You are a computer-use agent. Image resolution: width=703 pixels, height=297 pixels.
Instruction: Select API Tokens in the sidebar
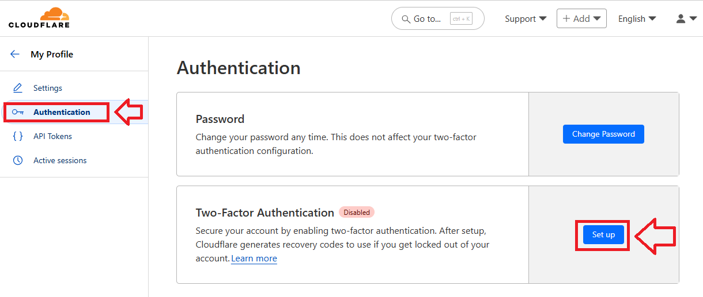pyautogui.click(x=52, y=136)
